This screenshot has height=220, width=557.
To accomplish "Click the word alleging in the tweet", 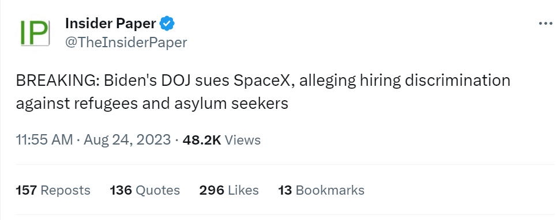I will click(328, 81).
